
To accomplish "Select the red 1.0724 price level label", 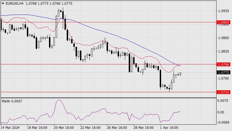I will 223,92.
